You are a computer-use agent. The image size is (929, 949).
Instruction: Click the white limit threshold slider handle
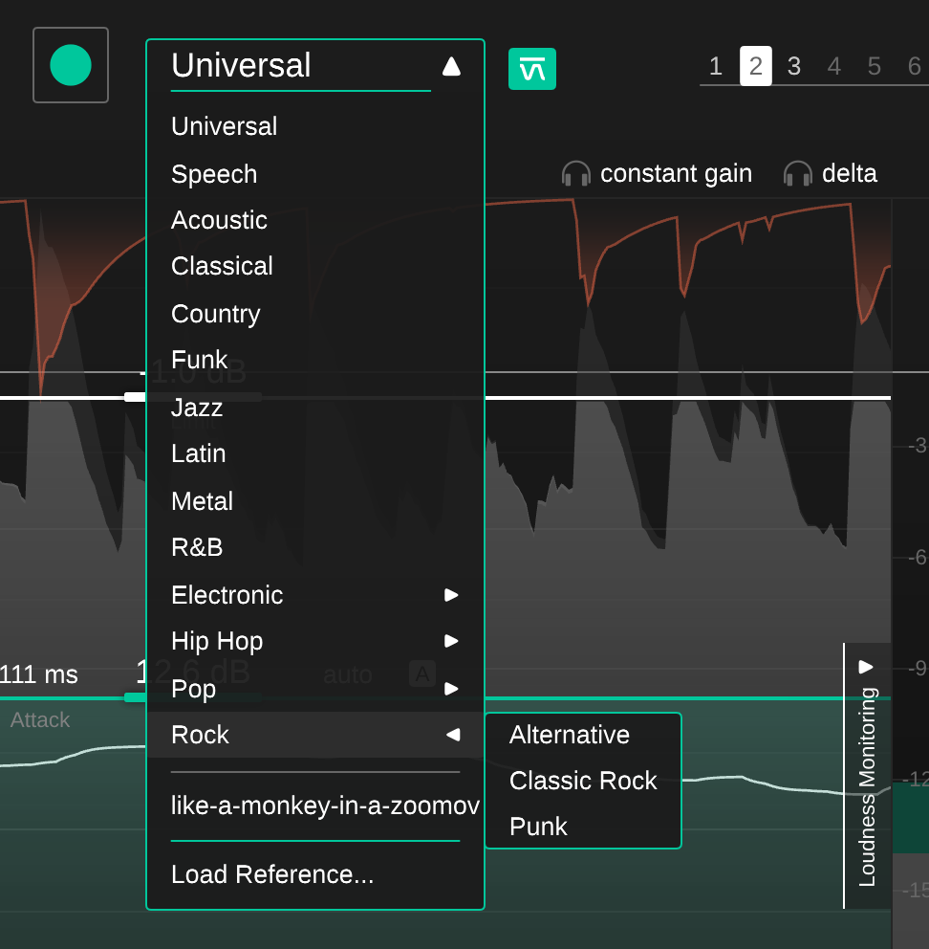[x=135, y=397]
